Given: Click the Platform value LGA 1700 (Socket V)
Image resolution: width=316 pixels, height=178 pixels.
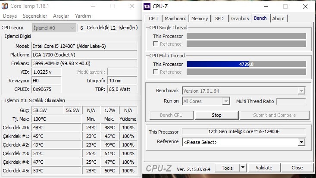Looking at the screenshot, I should [84, 55].
